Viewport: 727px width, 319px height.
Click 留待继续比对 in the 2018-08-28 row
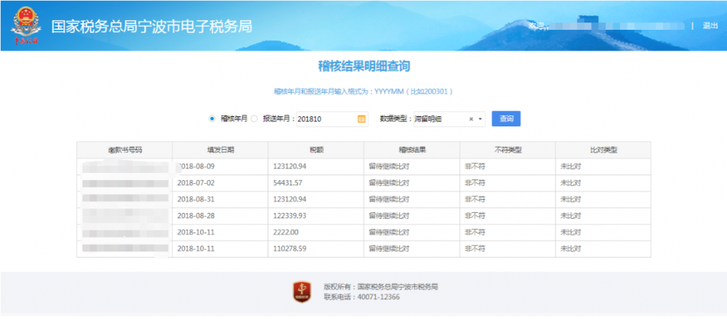[389, 216]
